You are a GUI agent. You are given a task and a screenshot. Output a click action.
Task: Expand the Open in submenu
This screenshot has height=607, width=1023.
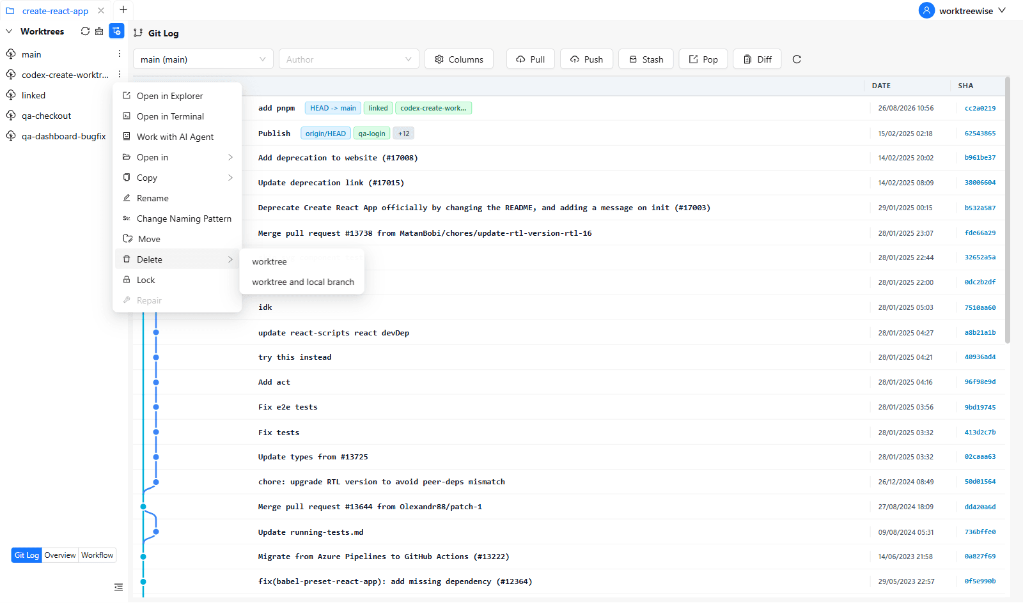coord(177,157)
